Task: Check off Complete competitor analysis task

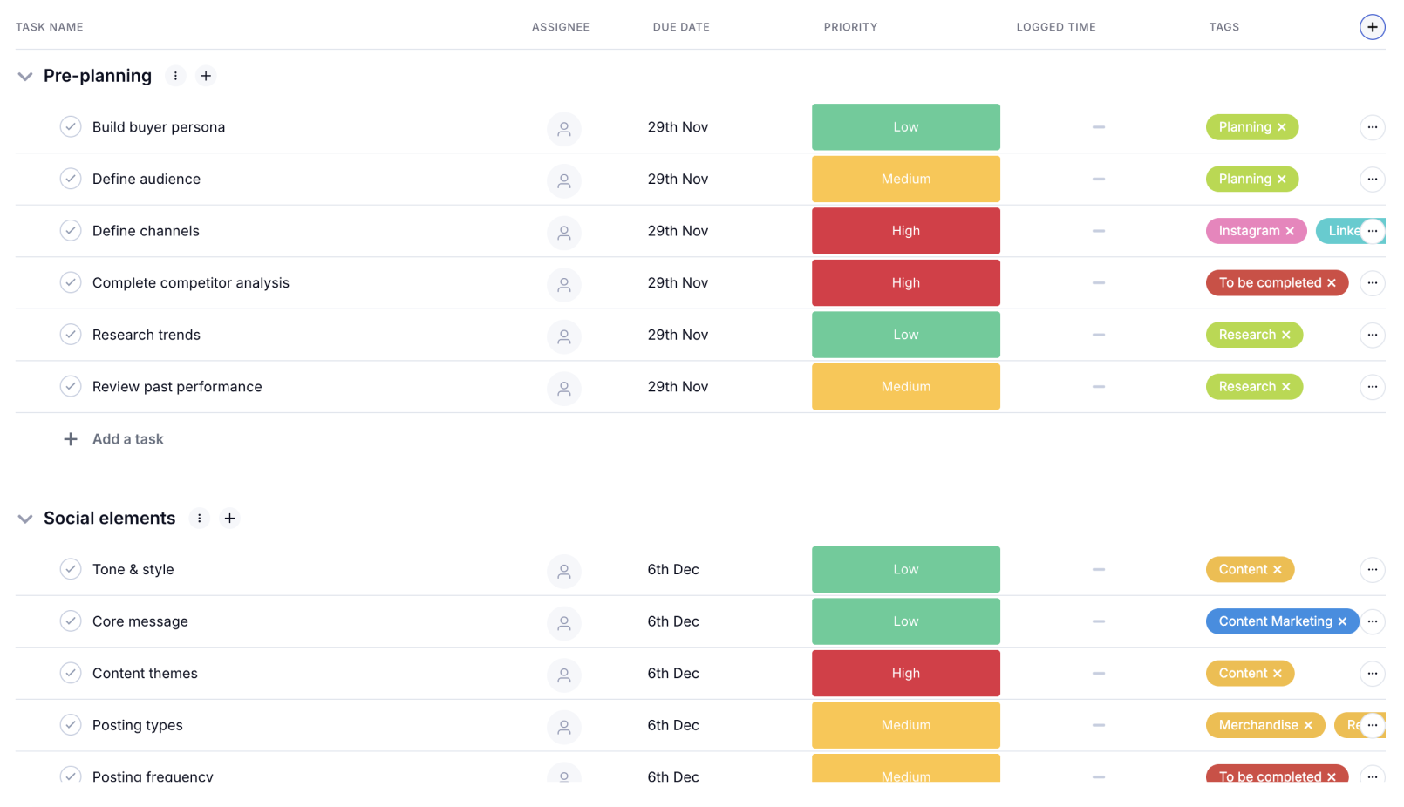Action: coord(71,282)
